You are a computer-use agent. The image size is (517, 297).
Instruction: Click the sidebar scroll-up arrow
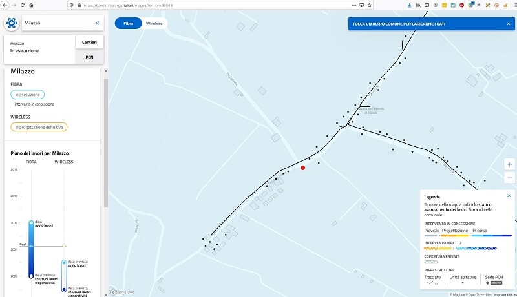(106, 71)
